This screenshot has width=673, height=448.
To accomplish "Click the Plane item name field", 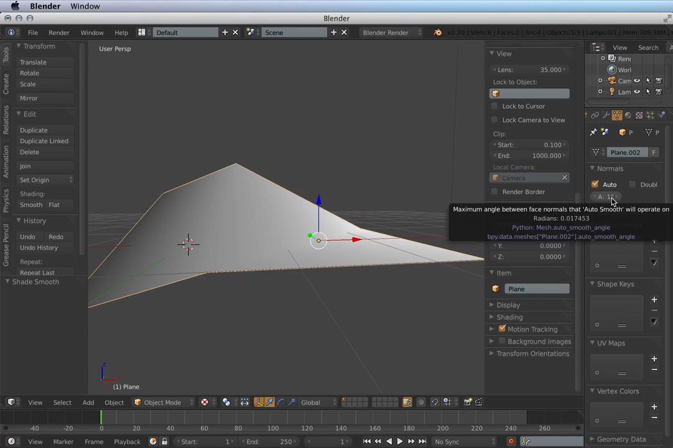I will pyautogui.click(x=537, y=289).
